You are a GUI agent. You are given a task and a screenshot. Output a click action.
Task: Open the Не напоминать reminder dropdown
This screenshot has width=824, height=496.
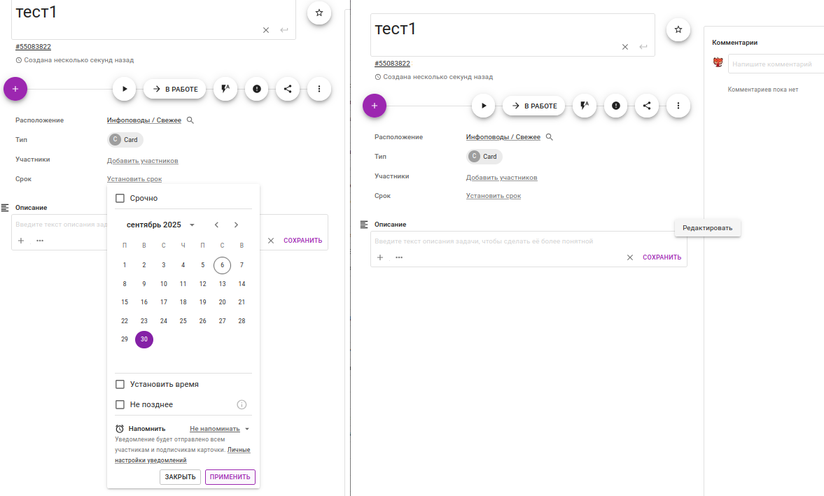pos(220,429)
